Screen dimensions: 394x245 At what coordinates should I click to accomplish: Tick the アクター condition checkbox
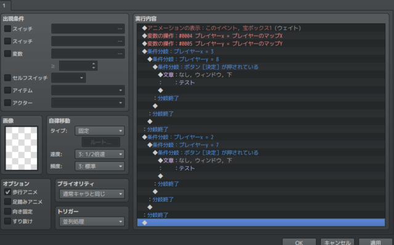pos(7,103)
